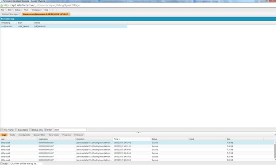Screen dimensions: 276x165
Task: Enable the Debug Only checkbox
Action: click(31, 130)
